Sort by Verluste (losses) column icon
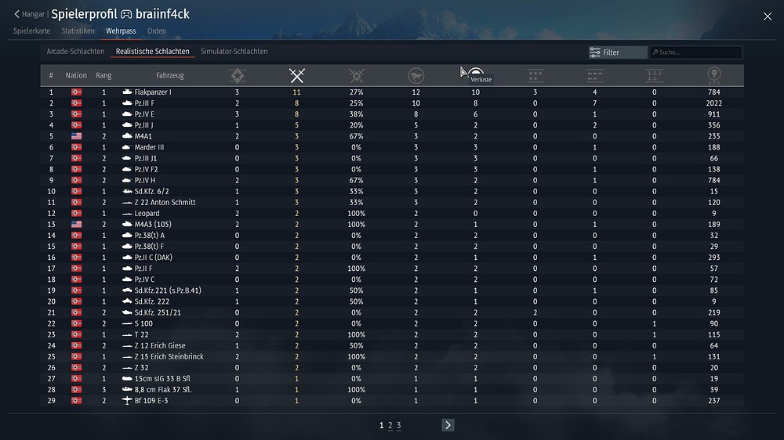 (476, 74)
